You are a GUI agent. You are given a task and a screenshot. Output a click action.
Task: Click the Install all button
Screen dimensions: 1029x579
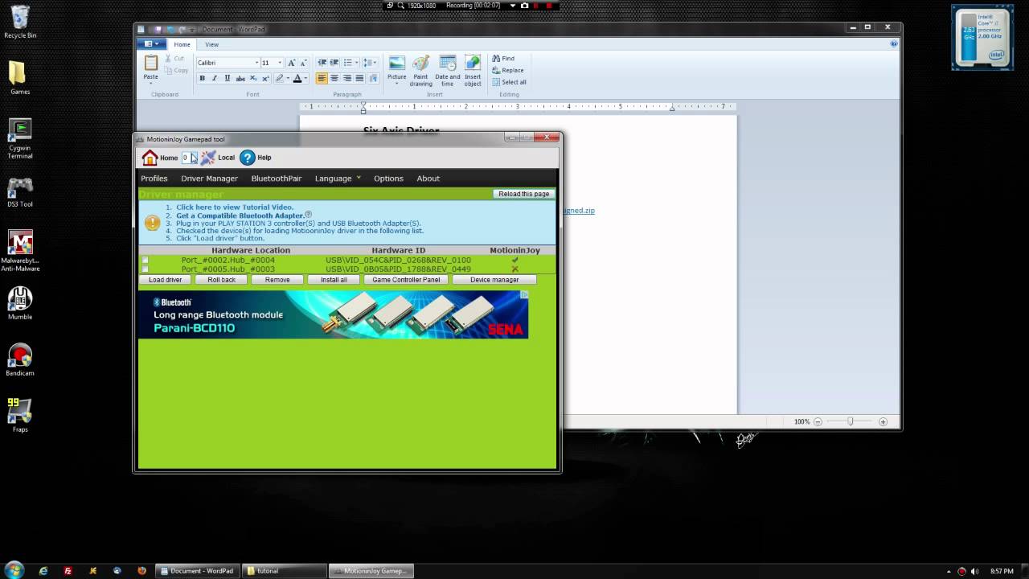[334, 280]
